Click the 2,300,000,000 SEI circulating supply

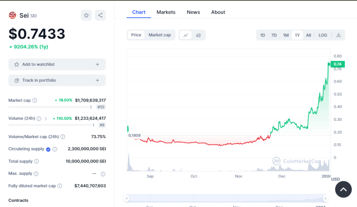click(x=87, y=149)
